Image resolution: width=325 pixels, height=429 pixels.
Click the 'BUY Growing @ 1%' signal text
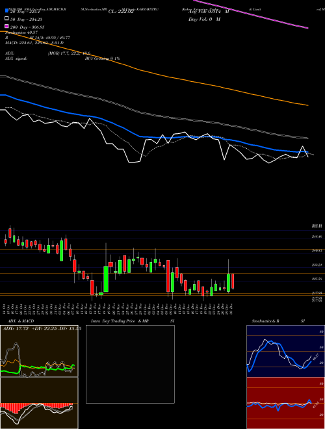point(102,58)
